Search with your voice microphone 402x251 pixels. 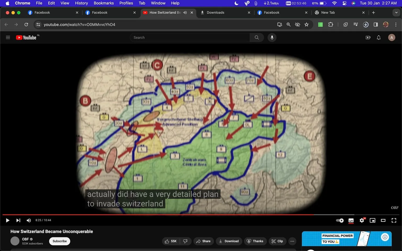coord(272,38)
